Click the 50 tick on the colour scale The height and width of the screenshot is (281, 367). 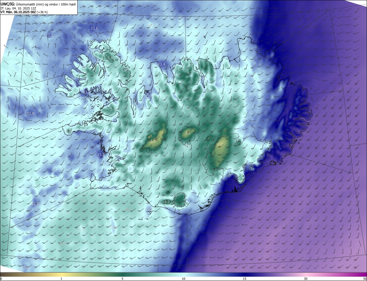365,279
